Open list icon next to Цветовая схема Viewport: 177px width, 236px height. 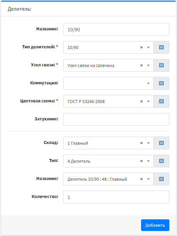click(161, 101)
